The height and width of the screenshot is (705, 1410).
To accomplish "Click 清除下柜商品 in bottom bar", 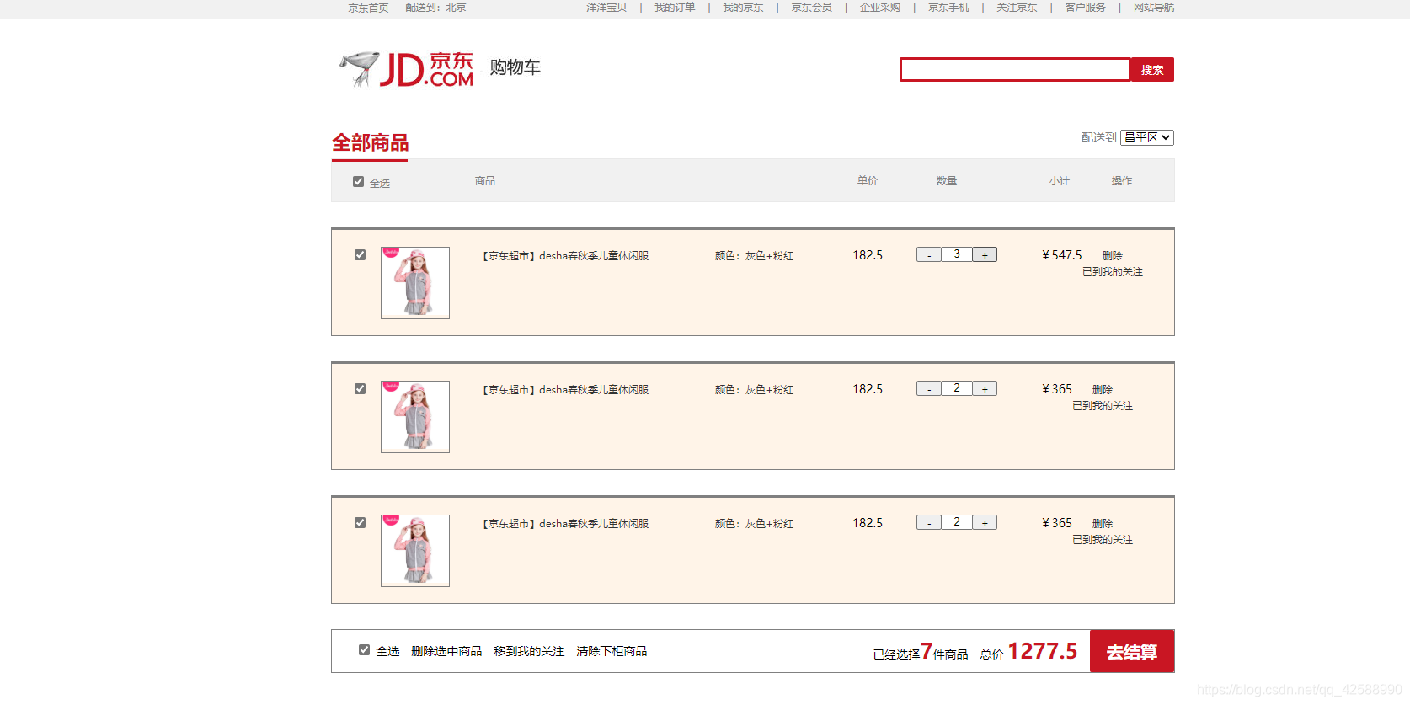I will point(612,651).
